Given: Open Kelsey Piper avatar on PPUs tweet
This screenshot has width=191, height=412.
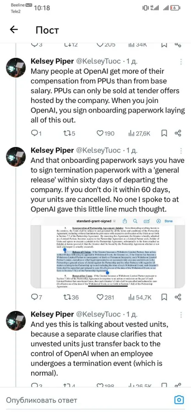Looking at the screenshot, I should [x=16, y=68].
